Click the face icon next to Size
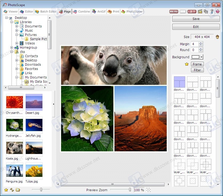Image resolution: width=223 pixels, height=196 pixels. coord(217,37)
